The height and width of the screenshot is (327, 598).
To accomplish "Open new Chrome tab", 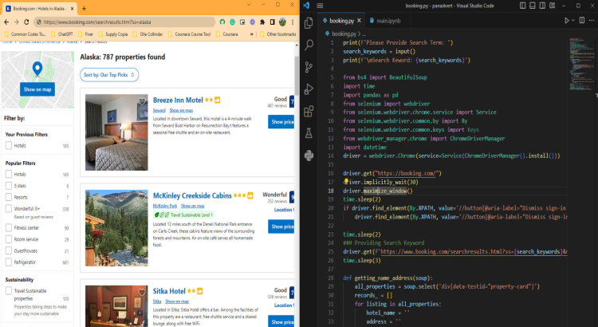I will [84, 9].
